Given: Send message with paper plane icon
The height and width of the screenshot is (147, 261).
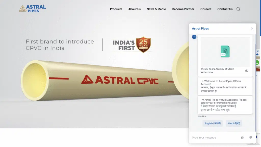Looking at the screenshot, I should click(x=250, y=138).
